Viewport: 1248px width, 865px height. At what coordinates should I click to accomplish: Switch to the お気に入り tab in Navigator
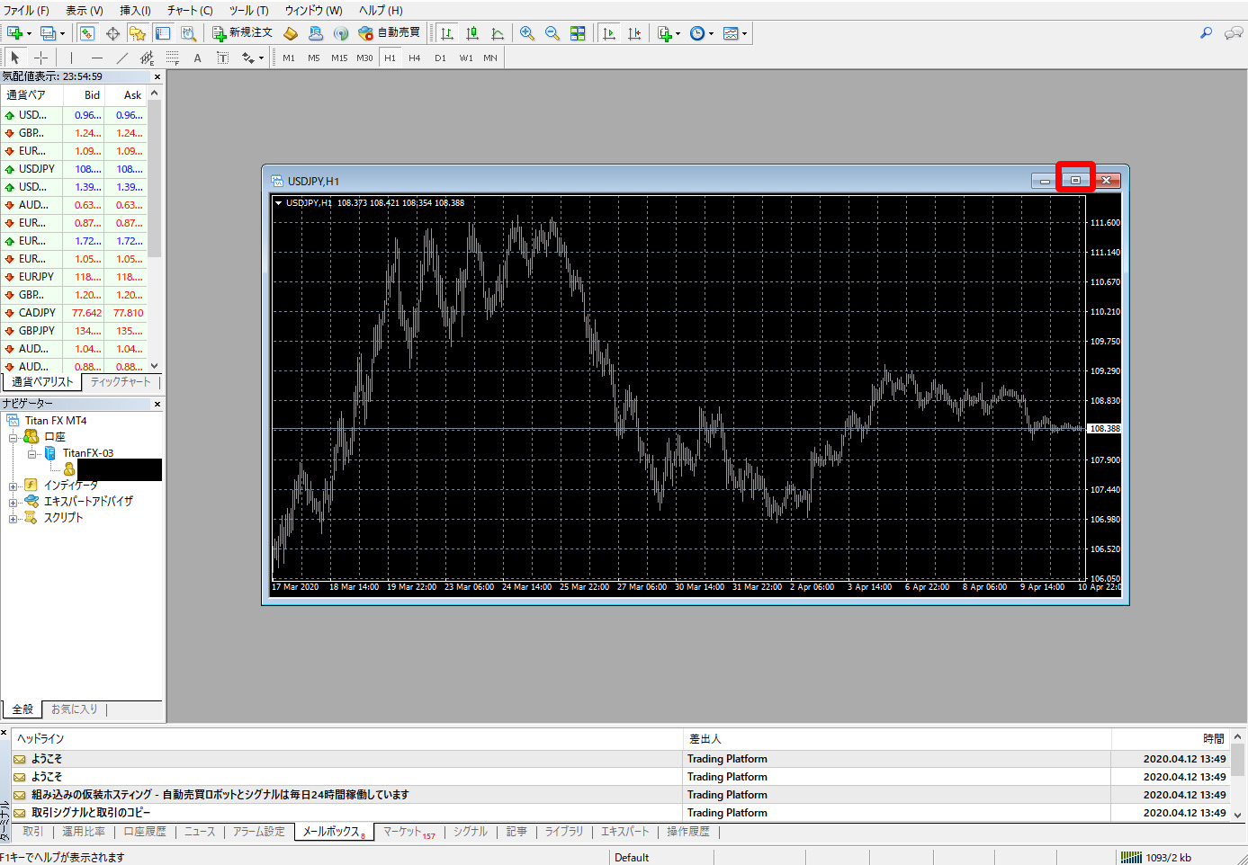[74, 709]
